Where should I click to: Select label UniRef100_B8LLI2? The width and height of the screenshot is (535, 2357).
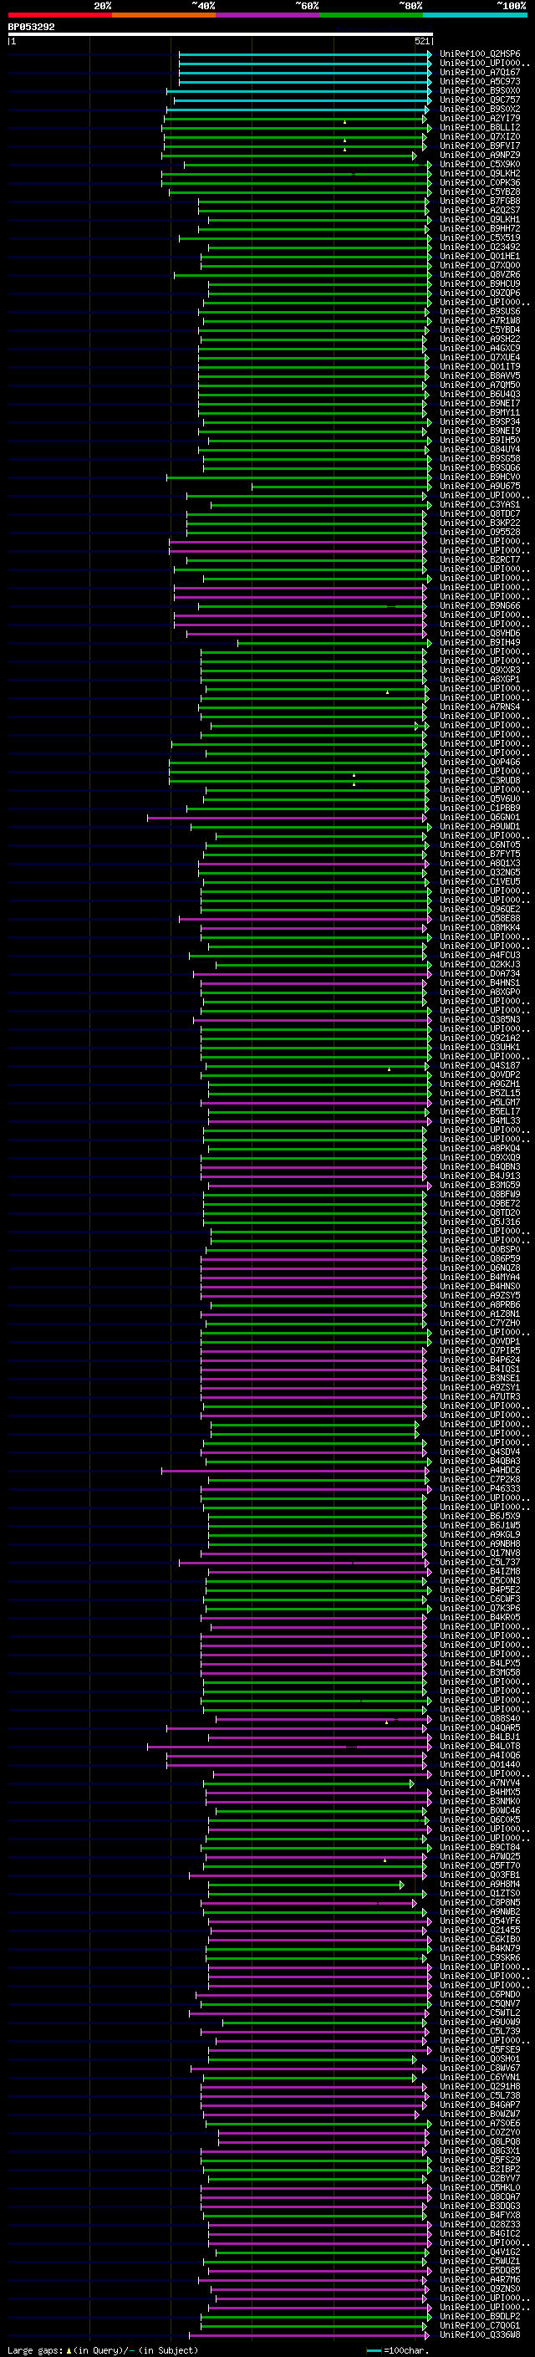[x=480, y=127]
